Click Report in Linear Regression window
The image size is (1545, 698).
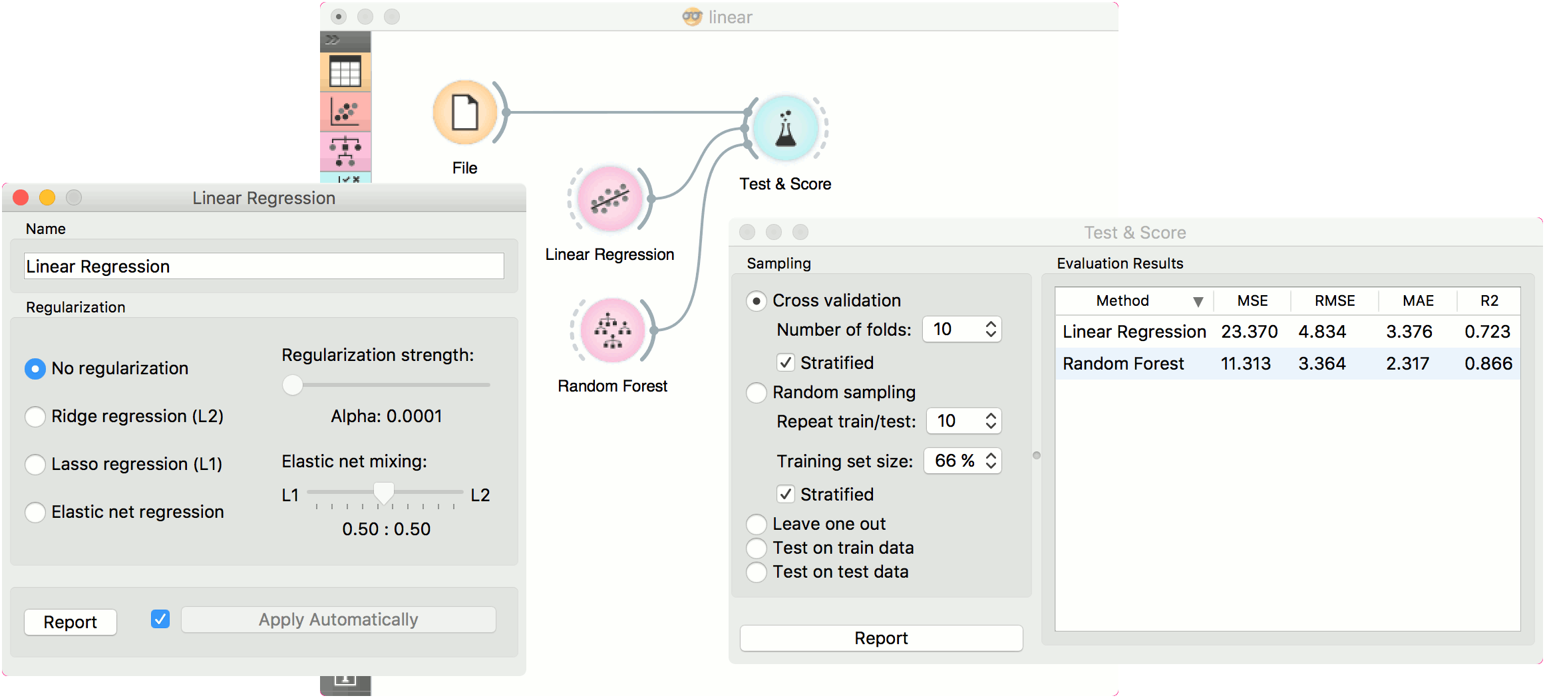coord(71,622)
